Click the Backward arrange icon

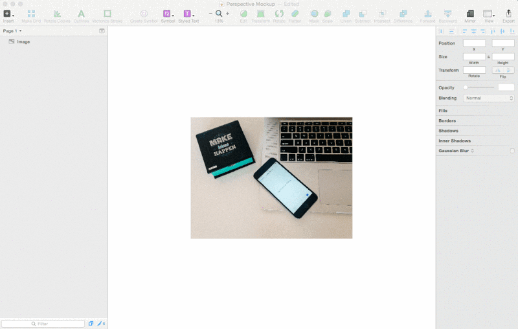pyautogui.click(x=447, y=14)
